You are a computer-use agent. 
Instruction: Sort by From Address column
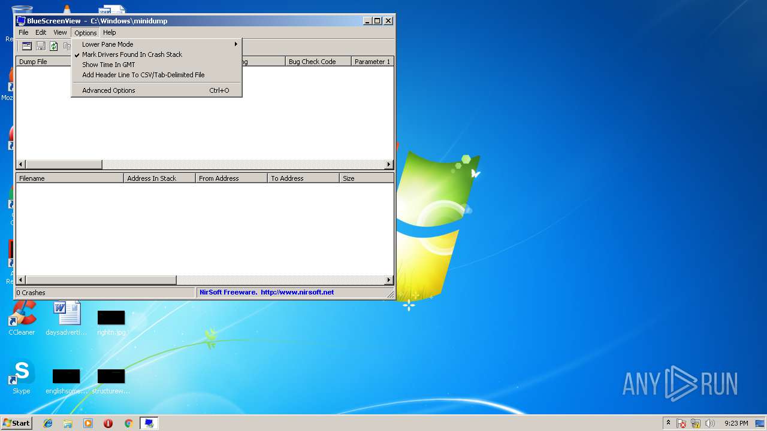pyautogui.click(x=231, y=178)
